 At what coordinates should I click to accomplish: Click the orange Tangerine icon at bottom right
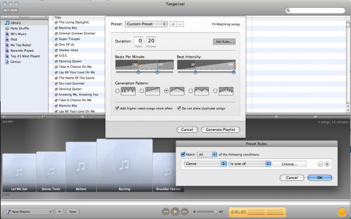[x=341, y=212]
